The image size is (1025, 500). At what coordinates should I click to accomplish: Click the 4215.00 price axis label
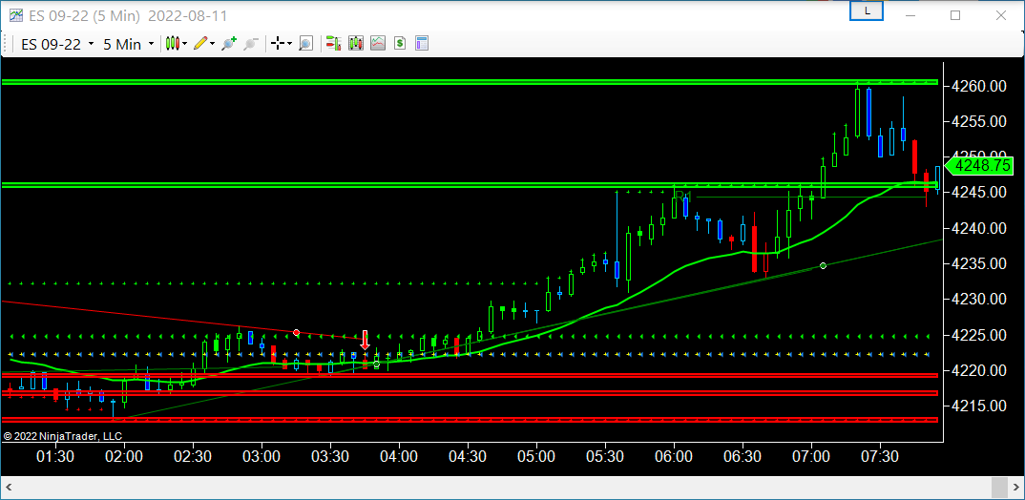[979, 406]
